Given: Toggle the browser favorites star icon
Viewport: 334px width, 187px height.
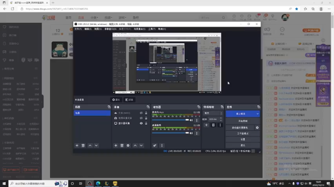Looking at the screenshot, I should [296, 9].
